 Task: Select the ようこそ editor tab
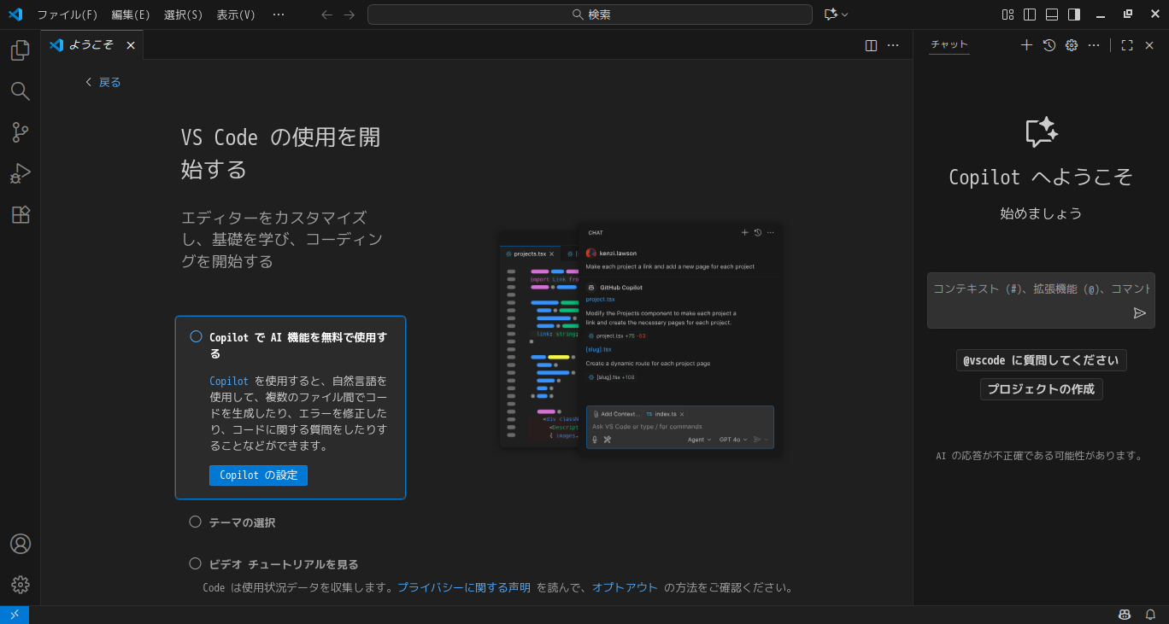[92, 45]
